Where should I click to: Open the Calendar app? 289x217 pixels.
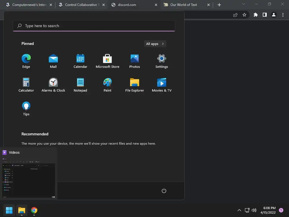tap(80, 61)
